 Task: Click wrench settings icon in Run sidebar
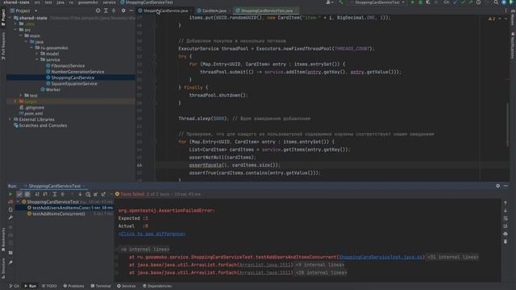(x=10, y=217)
